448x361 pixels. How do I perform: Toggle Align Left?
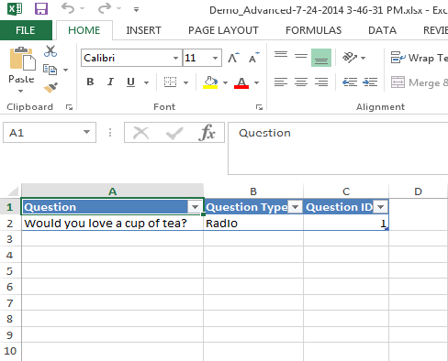click(x=281, y=82)
